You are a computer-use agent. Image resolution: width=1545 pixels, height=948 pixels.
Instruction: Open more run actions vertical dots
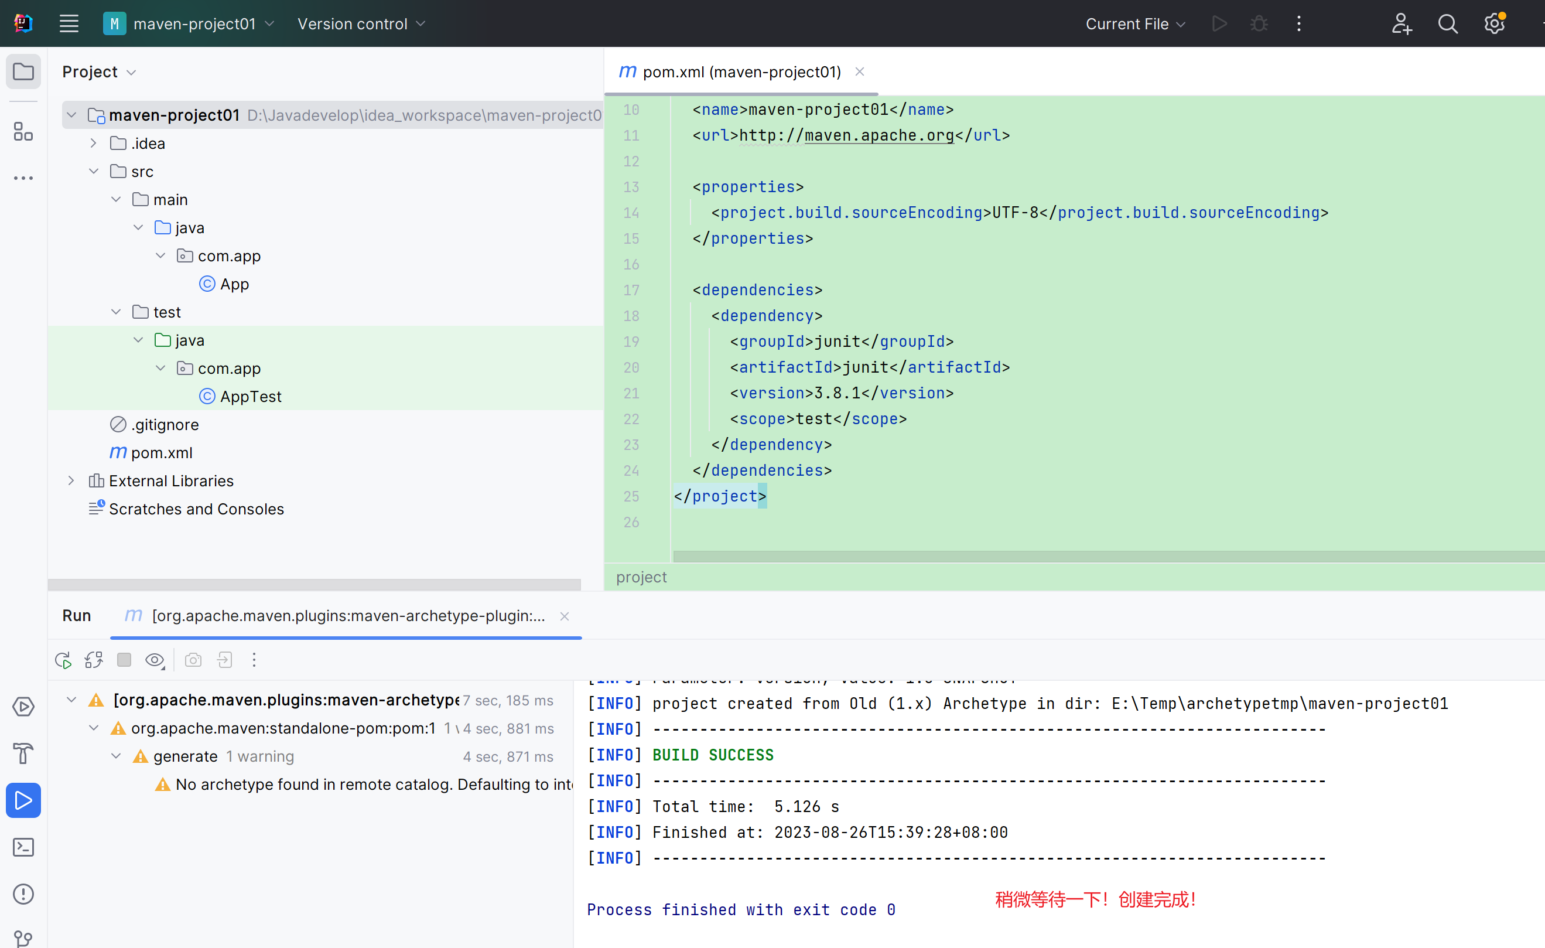tap(1299, 24)
